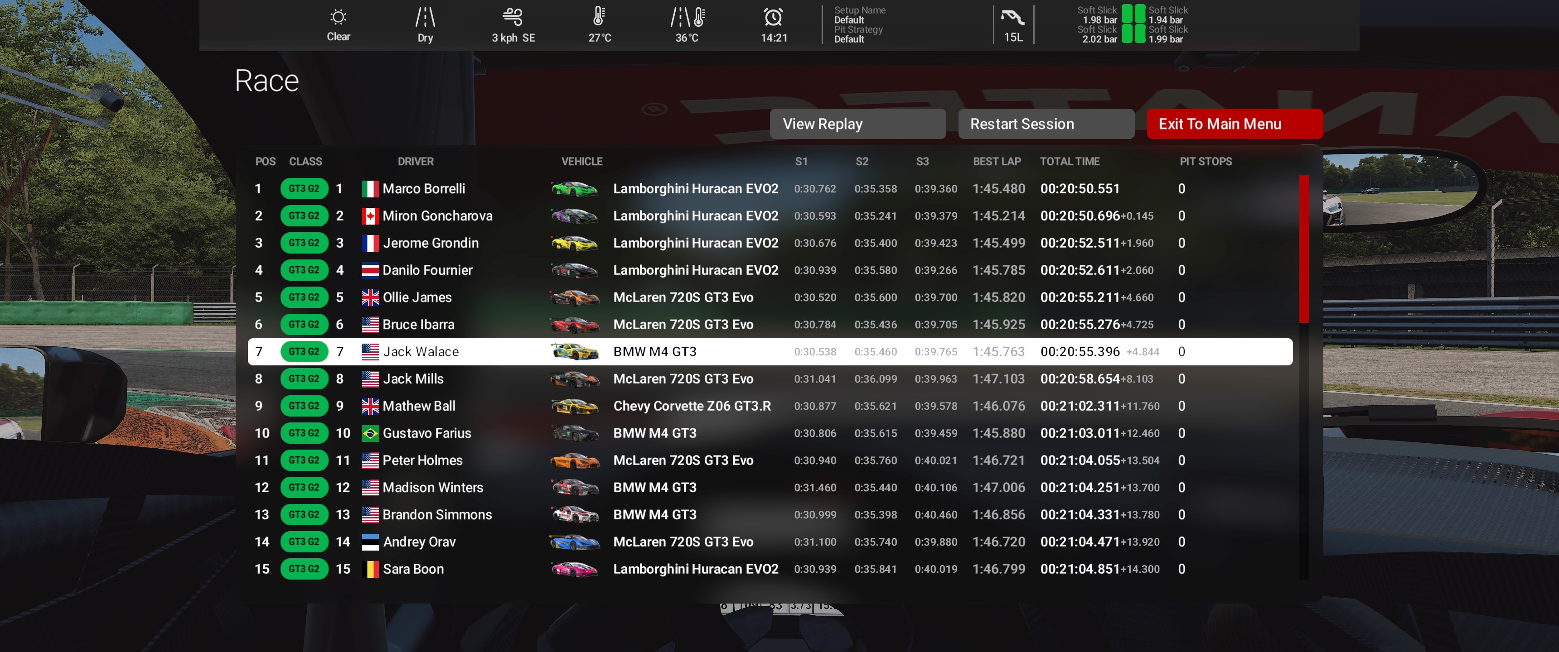1559x652 pixels.
Task: Click the POS column header
Action: (265, 162)
